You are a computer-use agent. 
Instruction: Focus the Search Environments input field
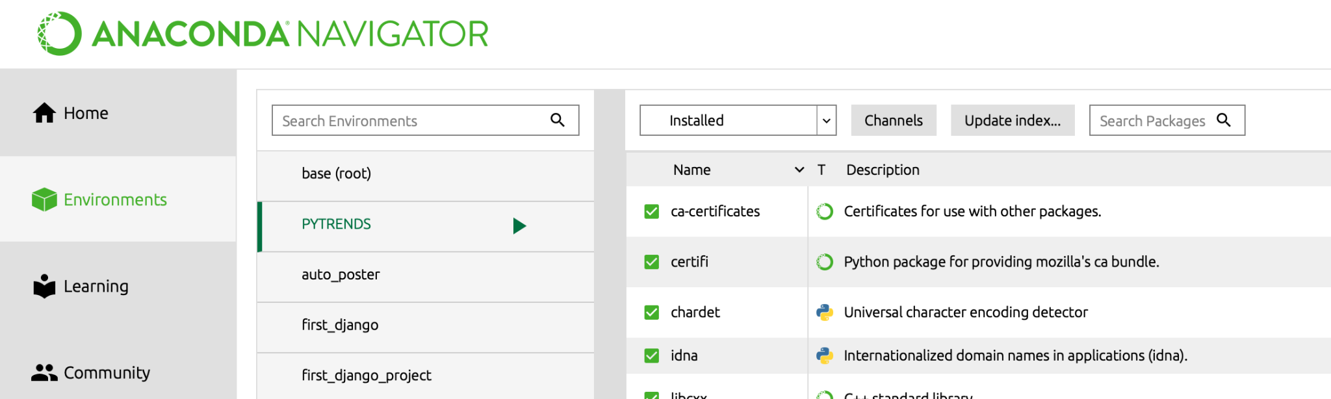point(409,121)
